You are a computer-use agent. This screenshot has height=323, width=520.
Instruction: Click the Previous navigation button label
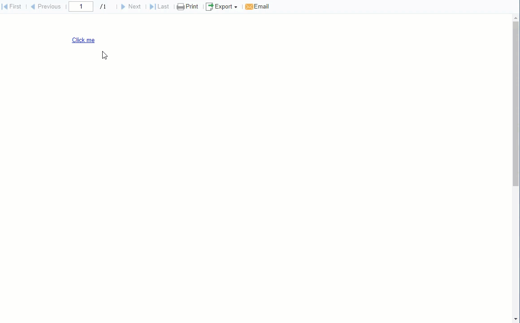(x=49, y=6)
